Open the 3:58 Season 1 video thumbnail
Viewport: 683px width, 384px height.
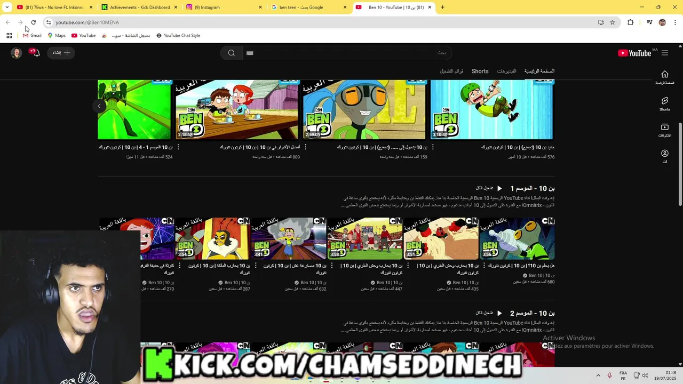click(365, 238)
